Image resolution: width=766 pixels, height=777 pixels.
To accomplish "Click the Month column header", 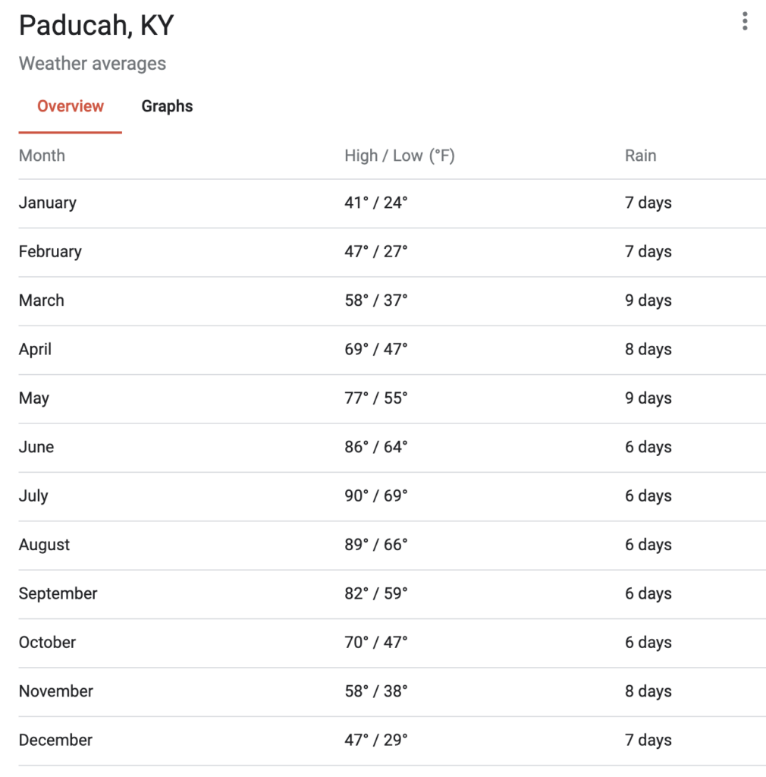I will click(42, 156).
